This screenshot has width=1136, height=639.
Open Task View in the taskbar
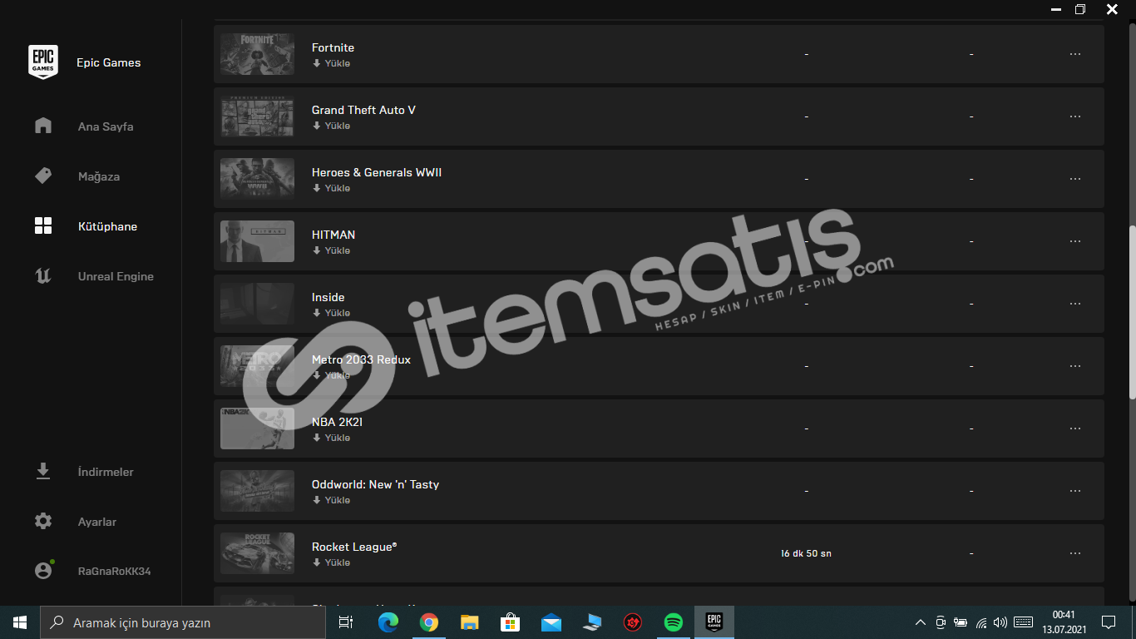click(x=346, y=622)
